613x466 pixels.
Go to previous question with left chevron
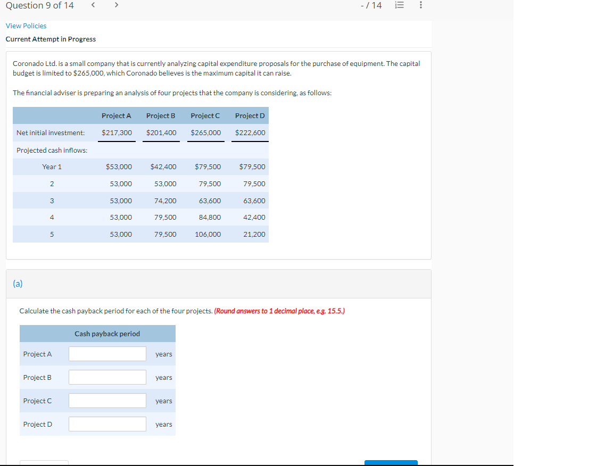click(93, 5)
